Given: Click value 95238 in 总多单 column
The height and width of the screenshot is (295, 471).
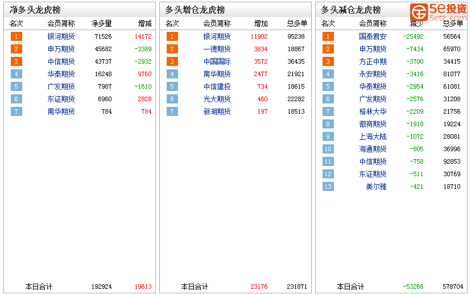Looking at the screenshot, I should [296, 36].
